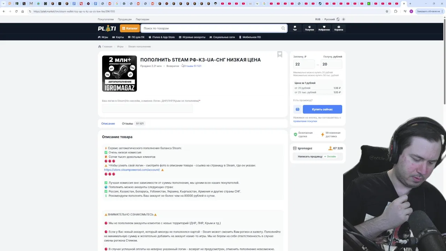
Task: Open Покупки in the header
Action: 309,28
